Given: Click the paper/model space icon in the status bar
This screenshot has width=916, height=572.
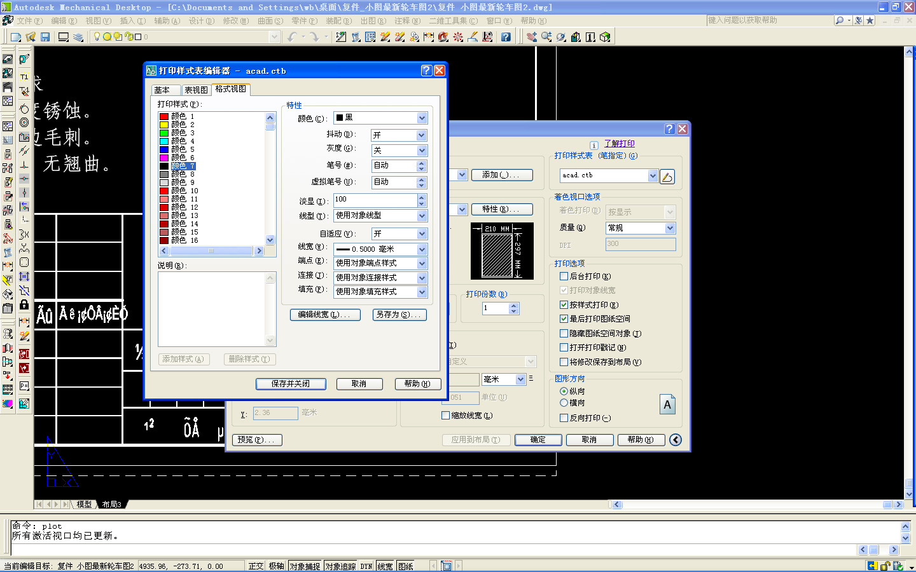Looking at the screenshot, I should tap(447, 566).
